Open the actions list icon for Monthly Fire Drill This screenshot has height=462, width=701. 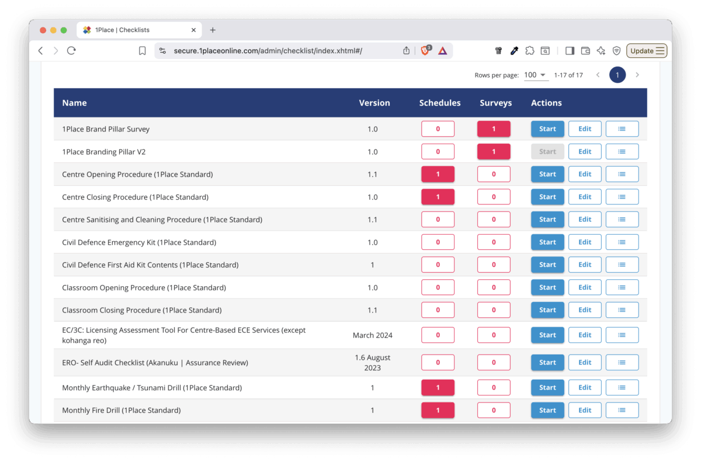pos(622,410)
